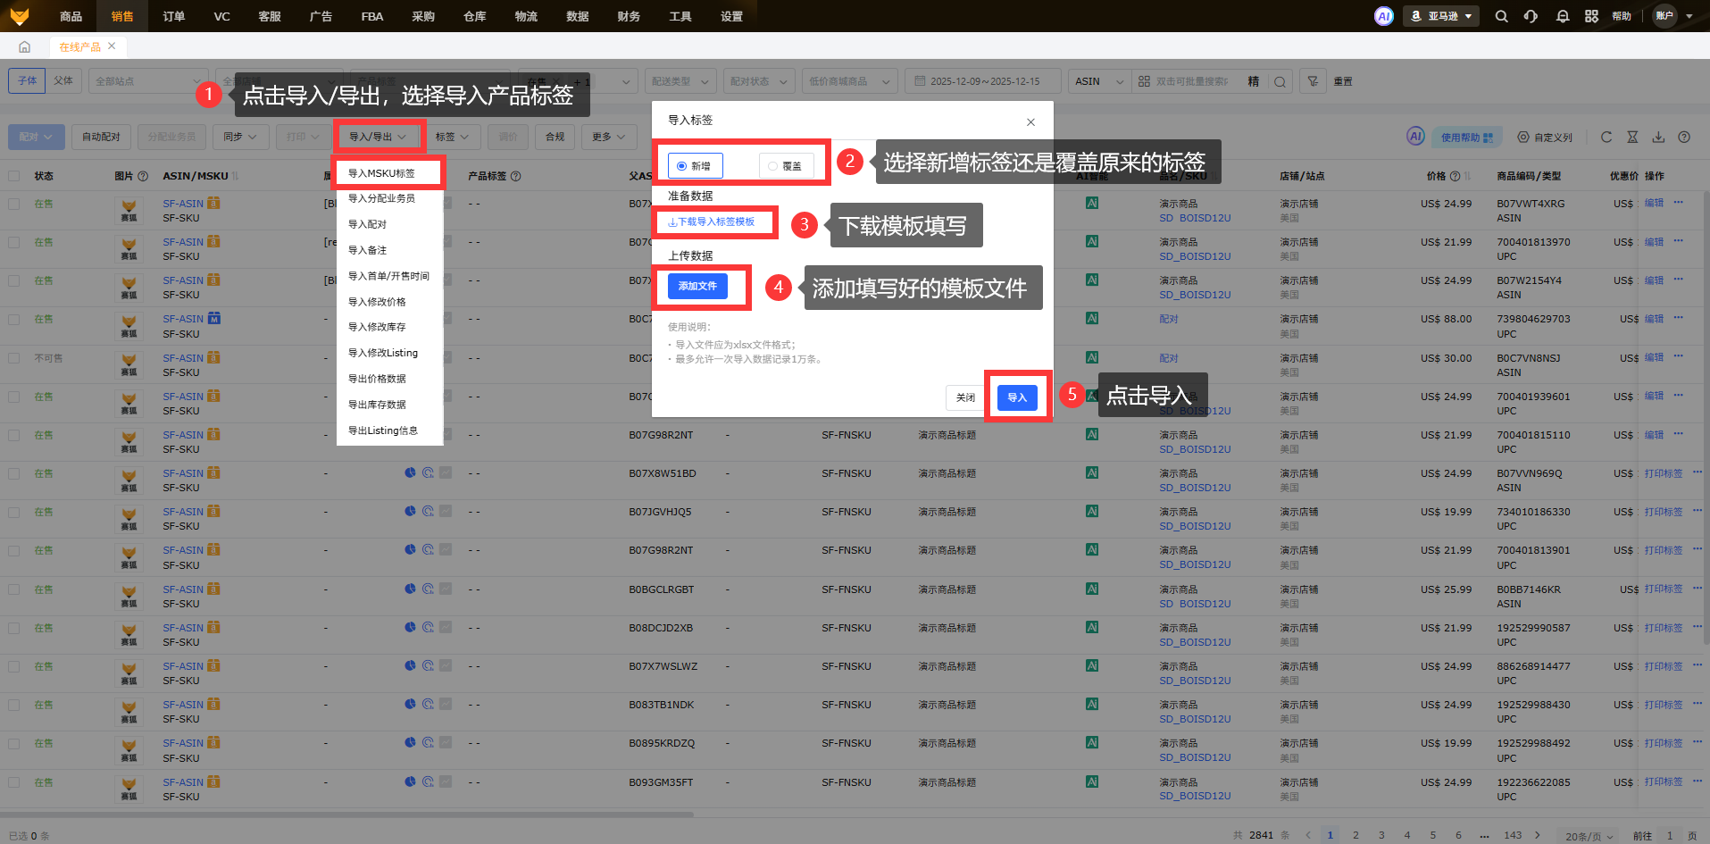The height and width of the screenshot is (844, 1710).
Task: Click the advanced filter funnel icon
Action: pos(1313,81)
